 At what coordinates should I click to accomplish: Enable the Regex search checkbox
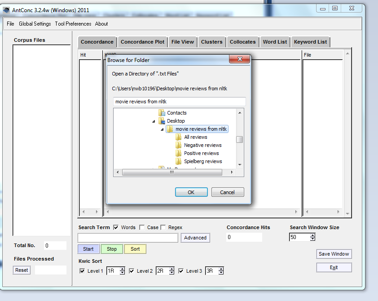[163, 227]
